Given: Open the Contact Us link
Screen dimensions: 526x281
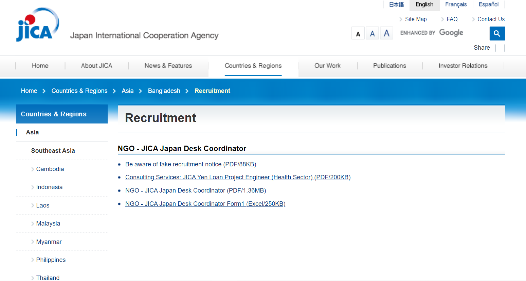Looking at the screenshot, I should point(491,19).
